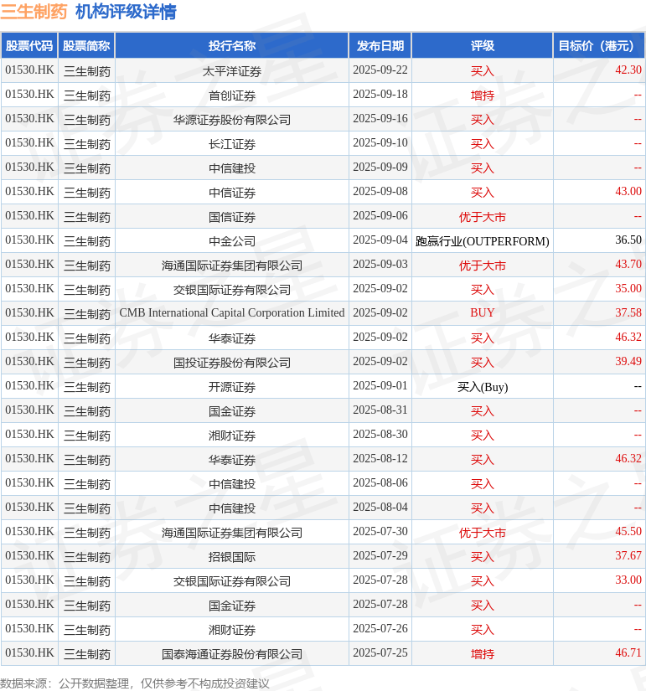Click the 买入(Buy) rating cell
Screen dimensions: 646x691
point(483,387)
